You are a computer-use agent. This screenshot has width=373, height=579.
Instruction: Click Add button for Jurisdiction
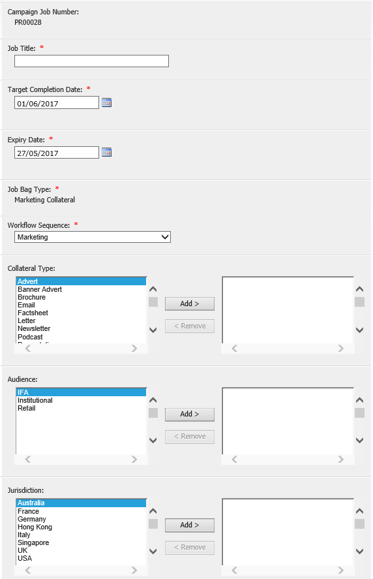(190, 525)
